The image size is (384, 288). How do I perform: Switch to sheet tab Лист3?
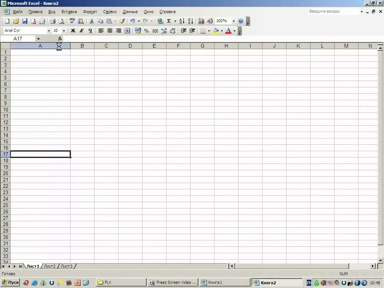(66, 266)
